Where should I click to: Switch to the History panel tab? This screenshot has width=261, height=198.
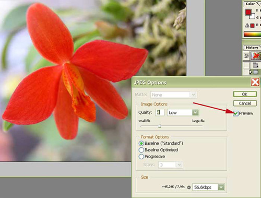(x=252, y=48)
